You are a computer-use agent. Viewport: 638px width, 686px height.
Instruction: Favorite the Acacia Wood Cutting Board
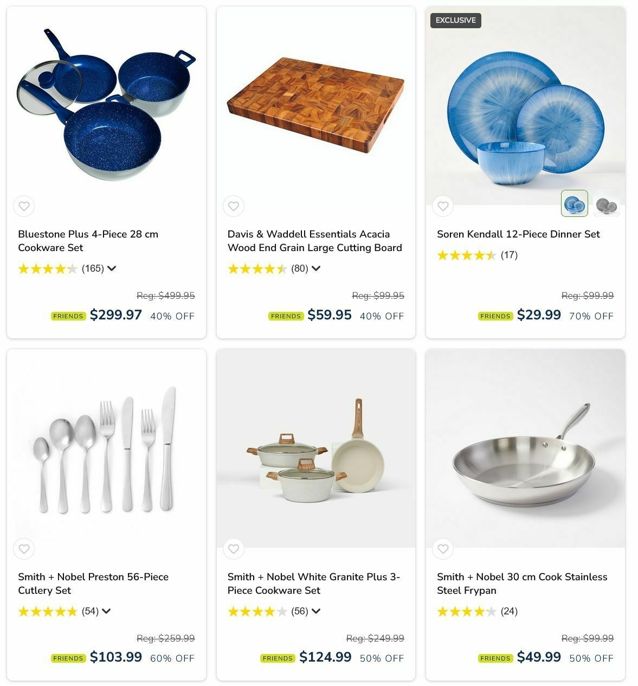[x=234, y=206]
